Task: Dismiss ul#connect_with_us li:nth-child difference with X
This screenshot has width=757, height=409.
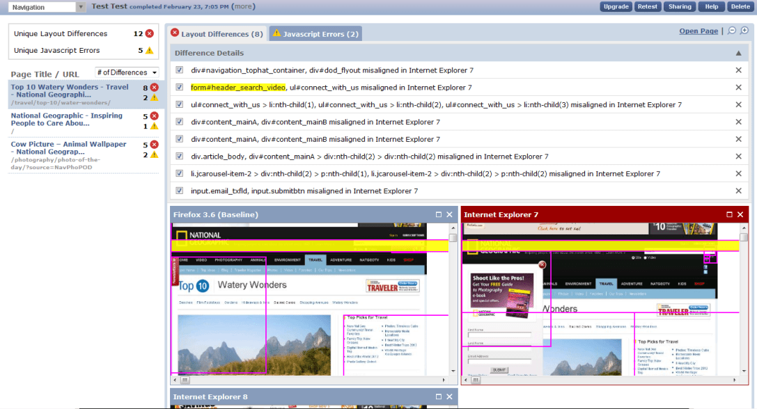Action: pos(738,104)
